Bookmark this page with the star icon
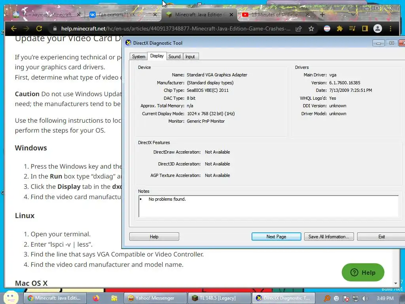Viewport: 405px width, 304px height. click(x=311, y=28)
